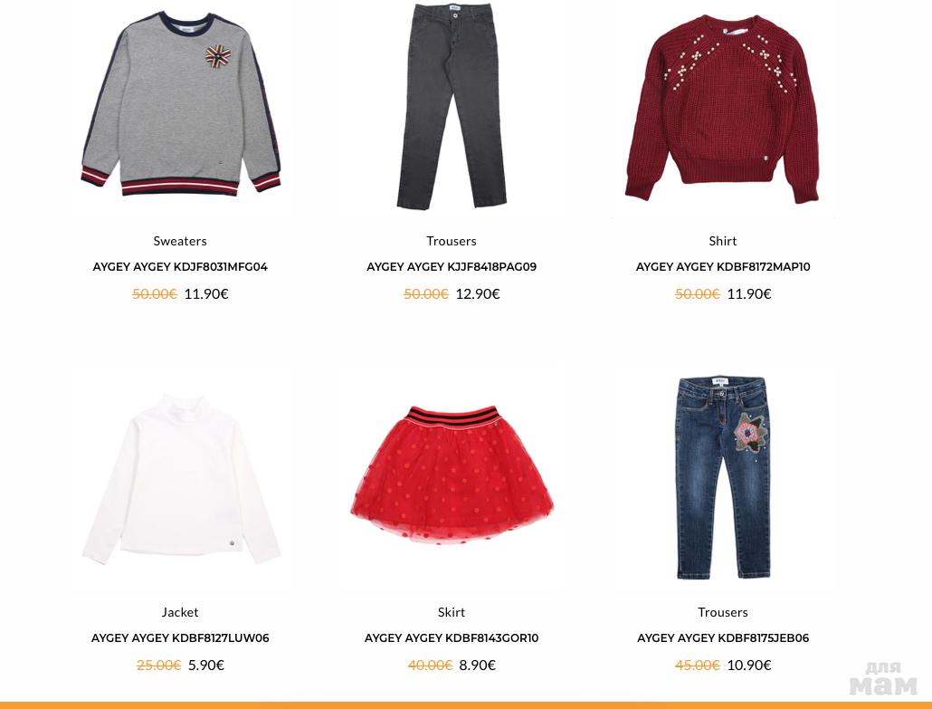
Task: Select the Sweaters category label
Action: coord(180,241)
